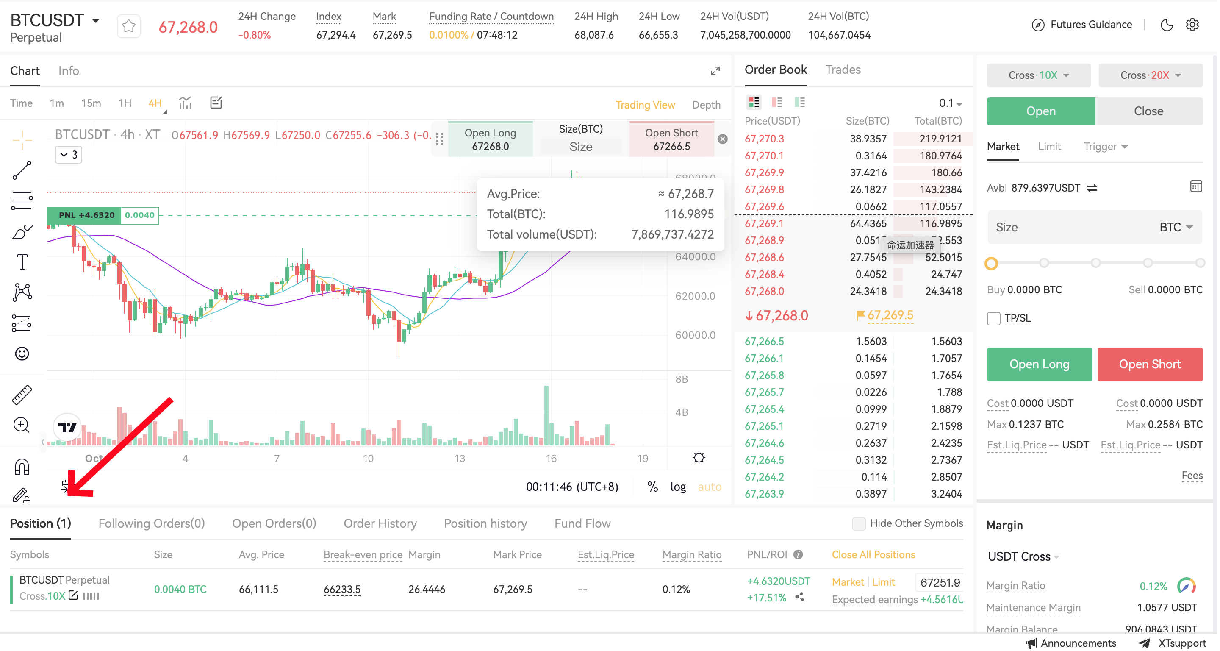Toggle log scale on chart

(679, 487)
